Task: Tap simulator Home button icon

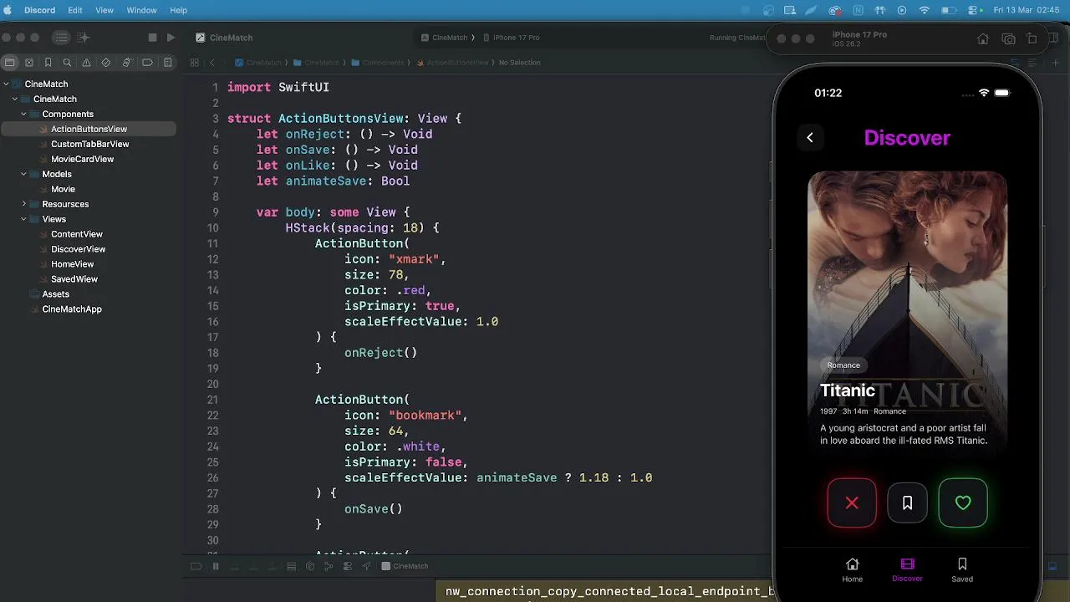Action: [x=983, y=39]
